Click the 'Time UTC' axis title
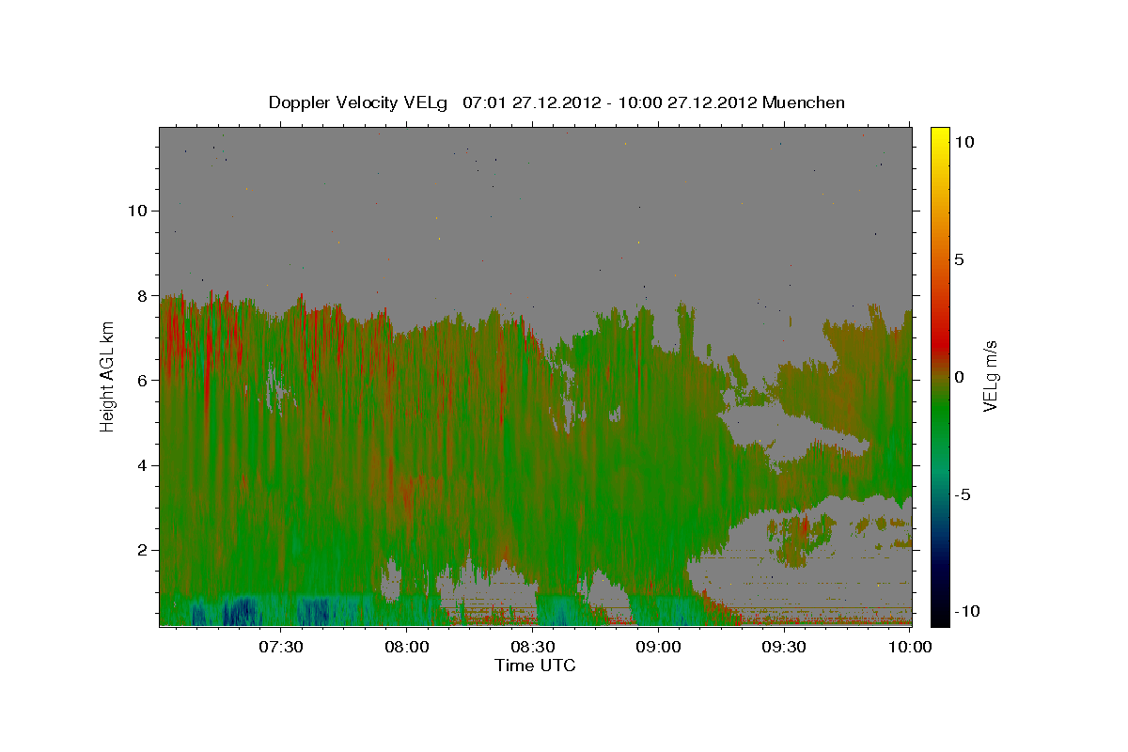 click(535, 666)
